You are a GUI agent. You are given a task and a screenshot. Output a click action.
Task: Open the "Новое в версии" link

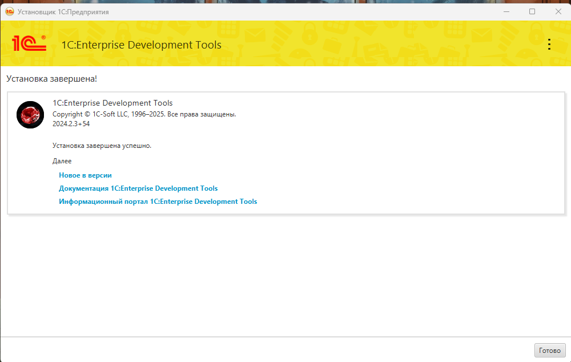coord(85,175)
